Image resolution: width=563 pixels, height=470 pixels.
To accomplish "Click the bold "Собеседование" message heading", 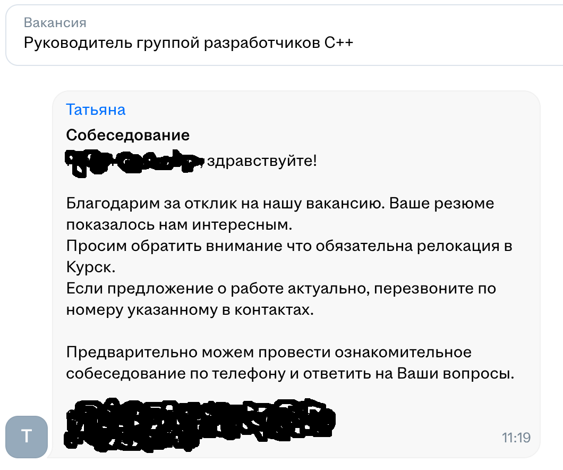I will [127, 135].
